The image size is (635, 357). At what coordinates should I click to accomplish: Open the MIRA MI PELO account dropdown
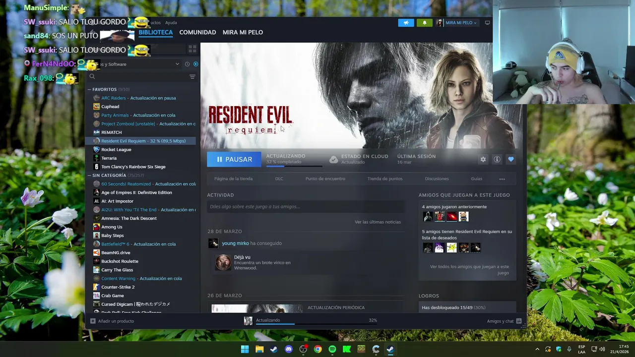click(457, 23)
